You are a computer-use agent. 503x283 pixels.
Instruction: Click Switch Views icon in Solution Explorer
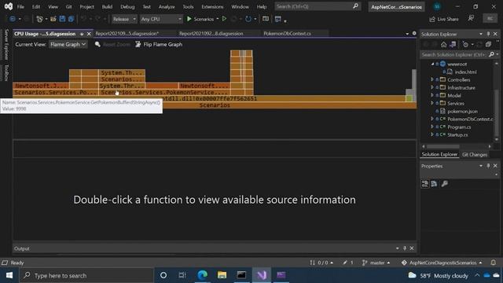tap(453, 45)
